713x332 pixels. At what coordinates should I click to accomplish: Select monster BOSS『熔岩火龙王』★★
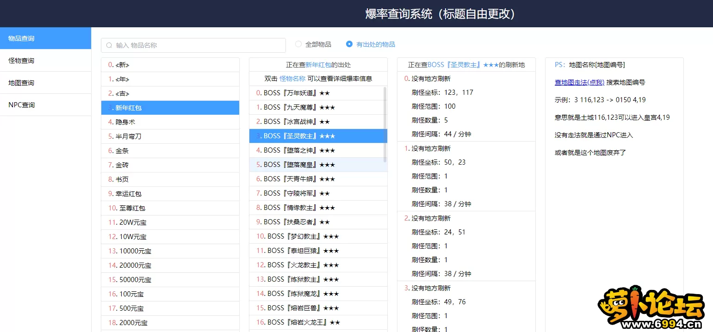point(318,322)
